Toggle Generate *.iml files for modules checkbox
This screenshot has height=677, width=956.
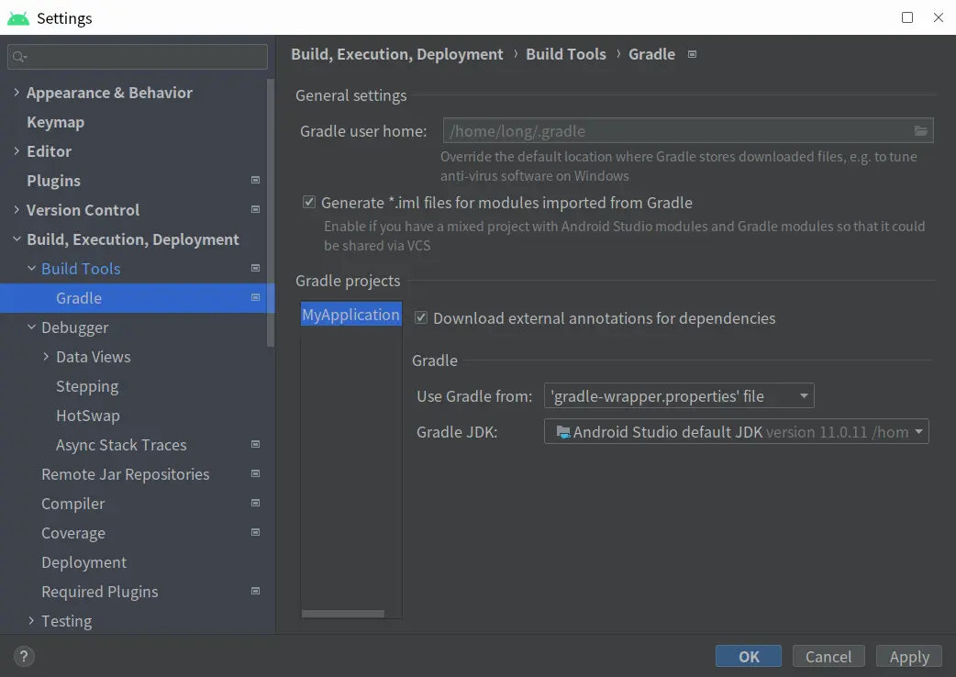[x=309, y=203]
